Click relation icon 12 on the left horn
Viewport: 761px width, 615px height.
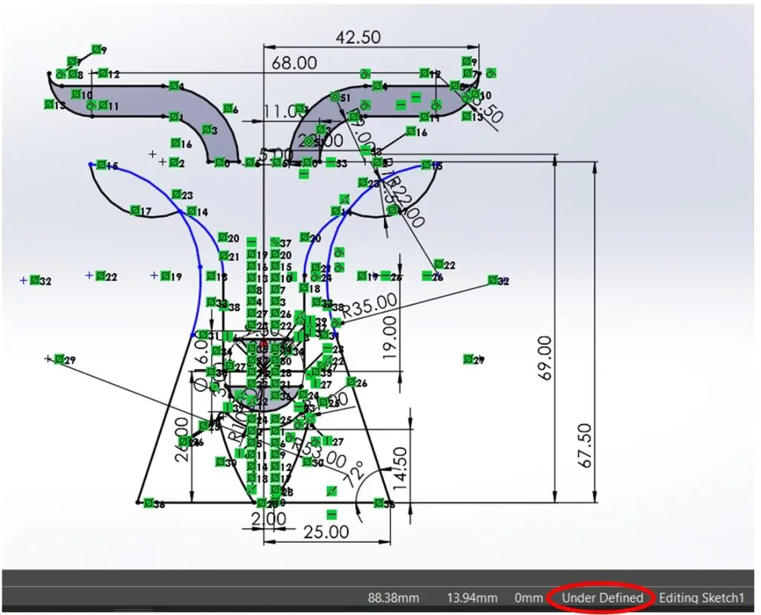[x=103, y=74]
